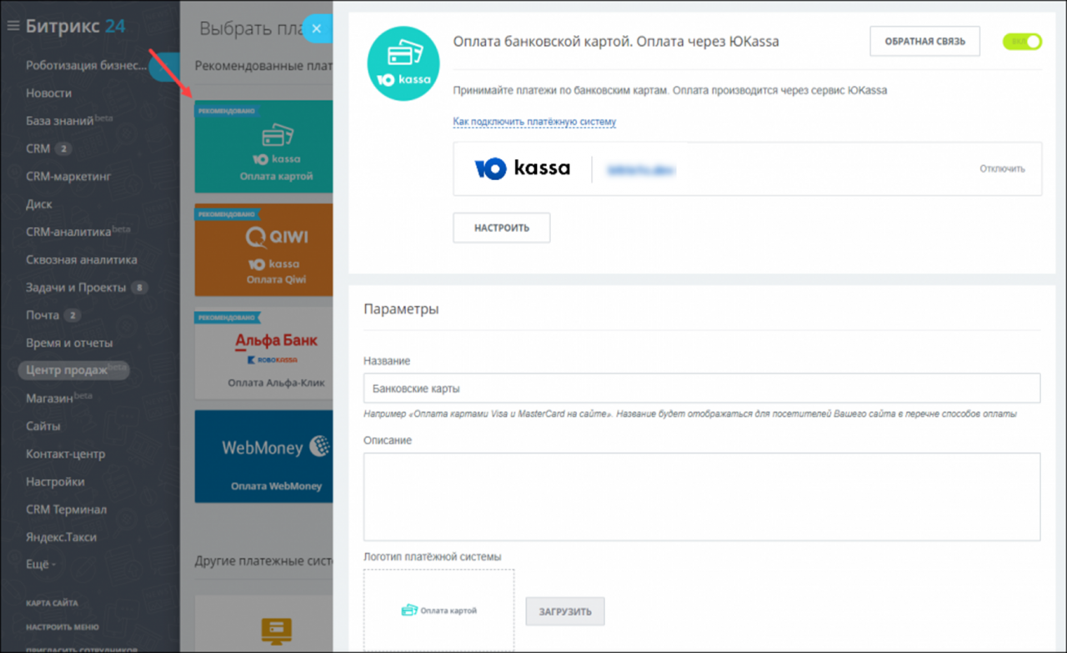Open the 'Как подключить платёжную систему' link

click(x=534, y=122)
